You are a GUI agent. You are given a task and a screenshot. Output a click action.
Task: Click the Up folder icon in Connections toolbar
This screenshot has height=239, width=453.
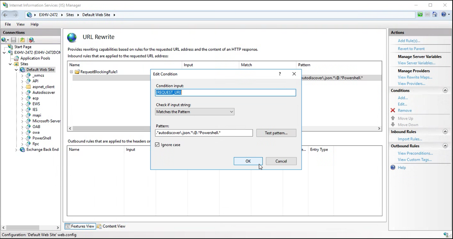coord(22,40)
